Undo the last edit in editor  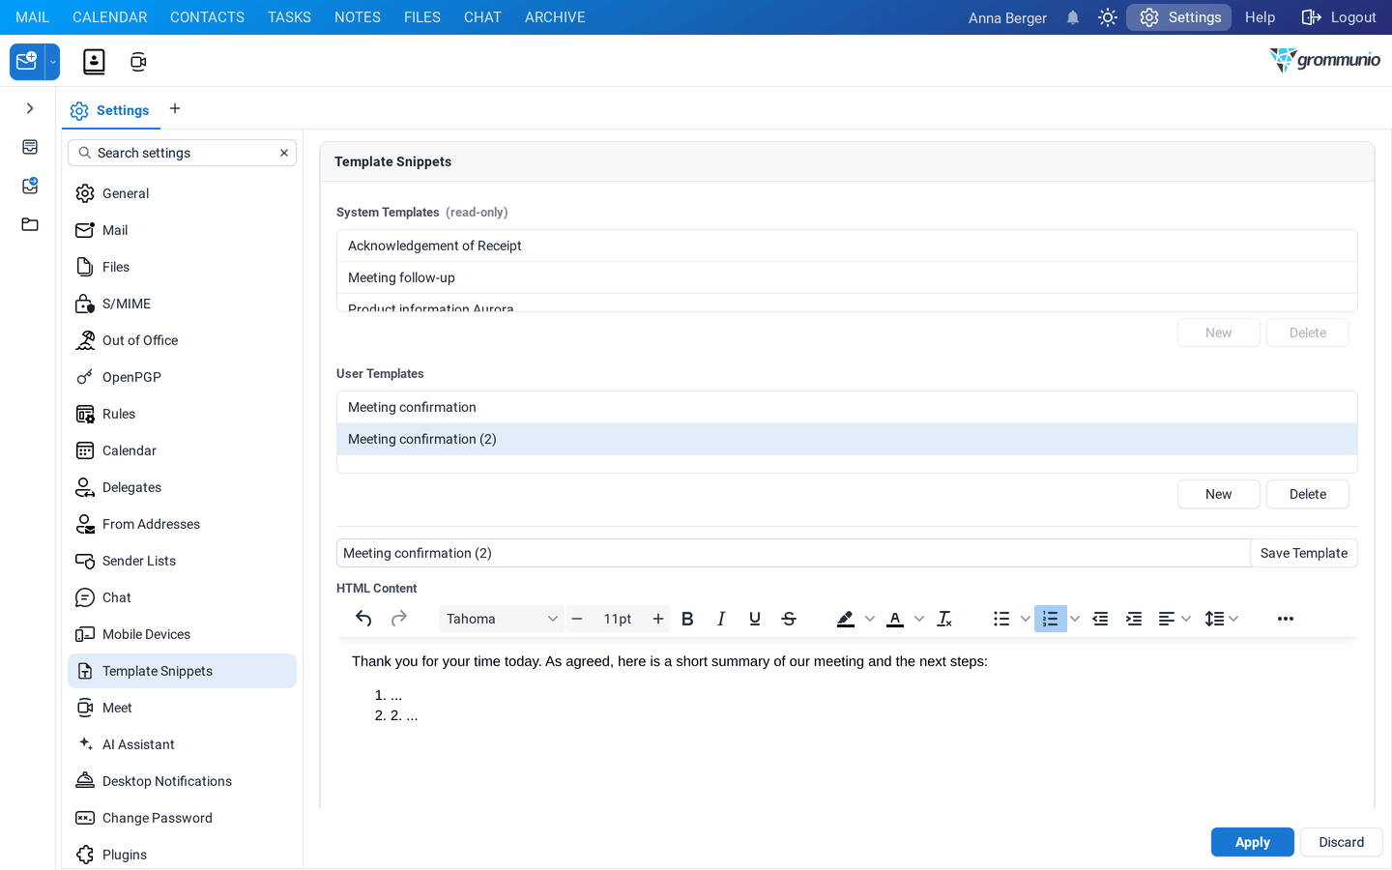click(x=363, y=619)
